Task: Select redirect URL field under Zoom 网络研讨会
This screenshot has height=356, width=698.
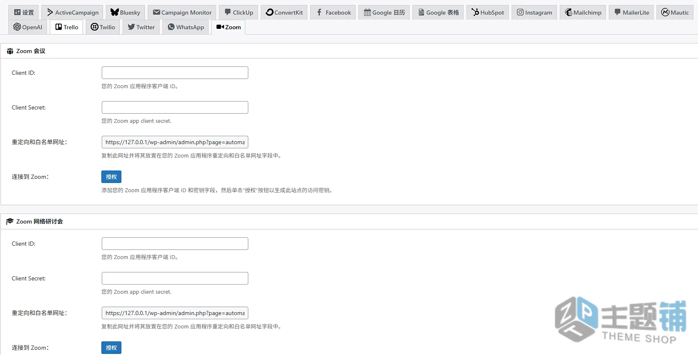Action: tap(175, 313)
